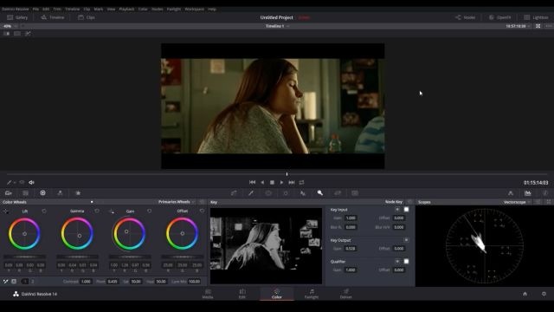The image size is (554, 312).
Task: Switch to the Edit page
Action: click(x=242, y=294)
